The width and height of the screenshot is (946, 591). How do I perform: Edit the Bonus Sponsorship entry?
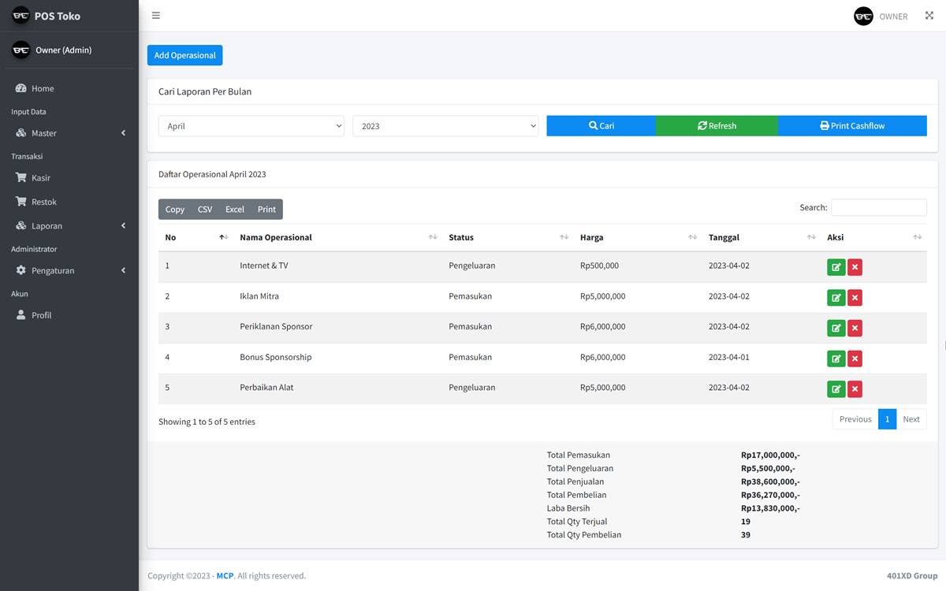tap(836, 358)
